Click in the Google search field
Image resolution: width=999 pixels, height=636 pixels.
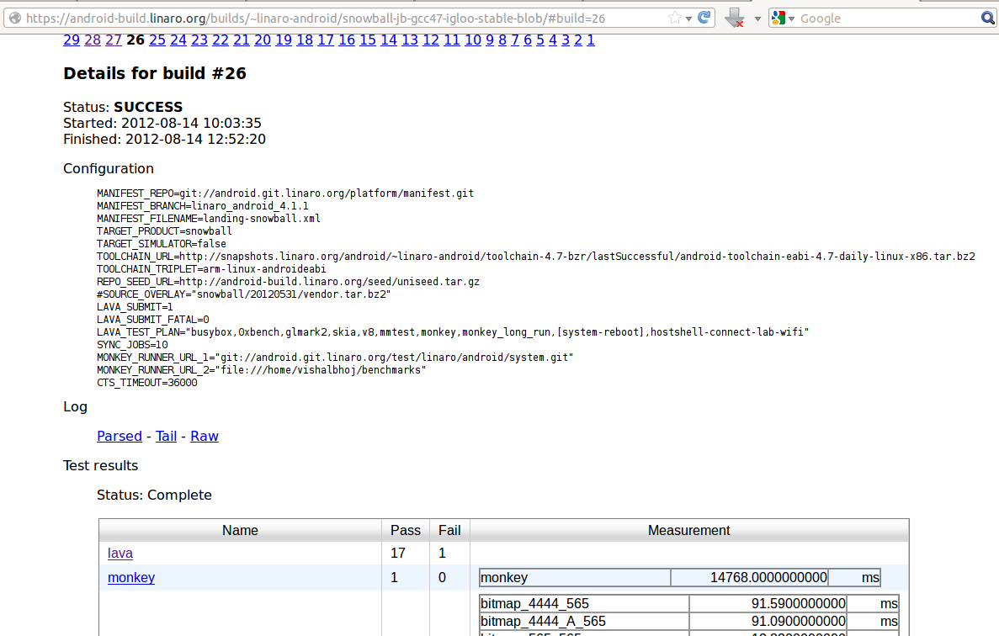[884, 18]
